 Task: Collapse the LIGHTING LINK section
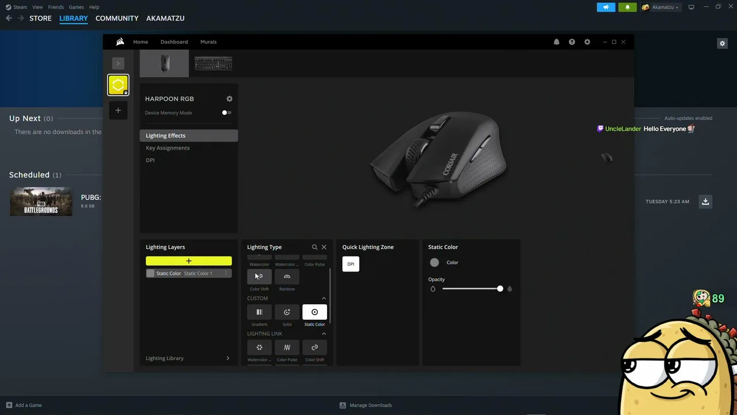click(x=324, y=334)
